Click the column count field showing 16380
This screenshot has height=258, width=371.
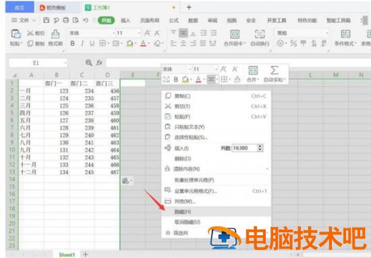tap(244, 148)
